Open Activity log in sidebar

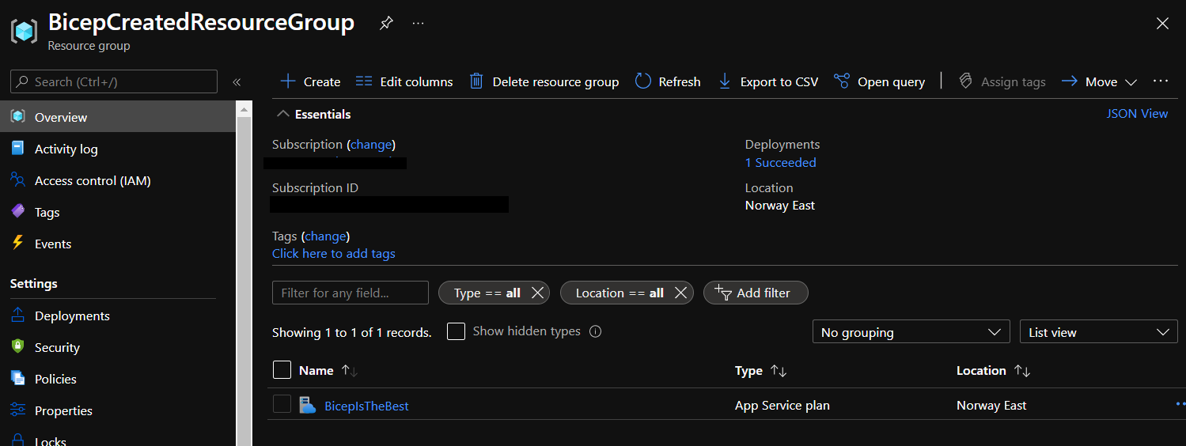(66, 149)
